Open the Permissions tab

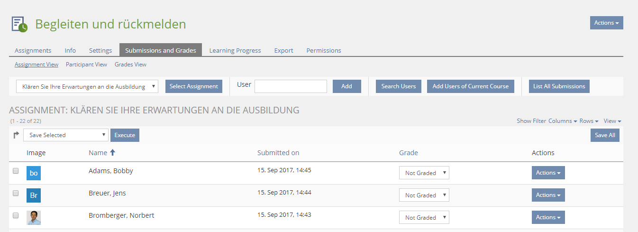[323, 50]
